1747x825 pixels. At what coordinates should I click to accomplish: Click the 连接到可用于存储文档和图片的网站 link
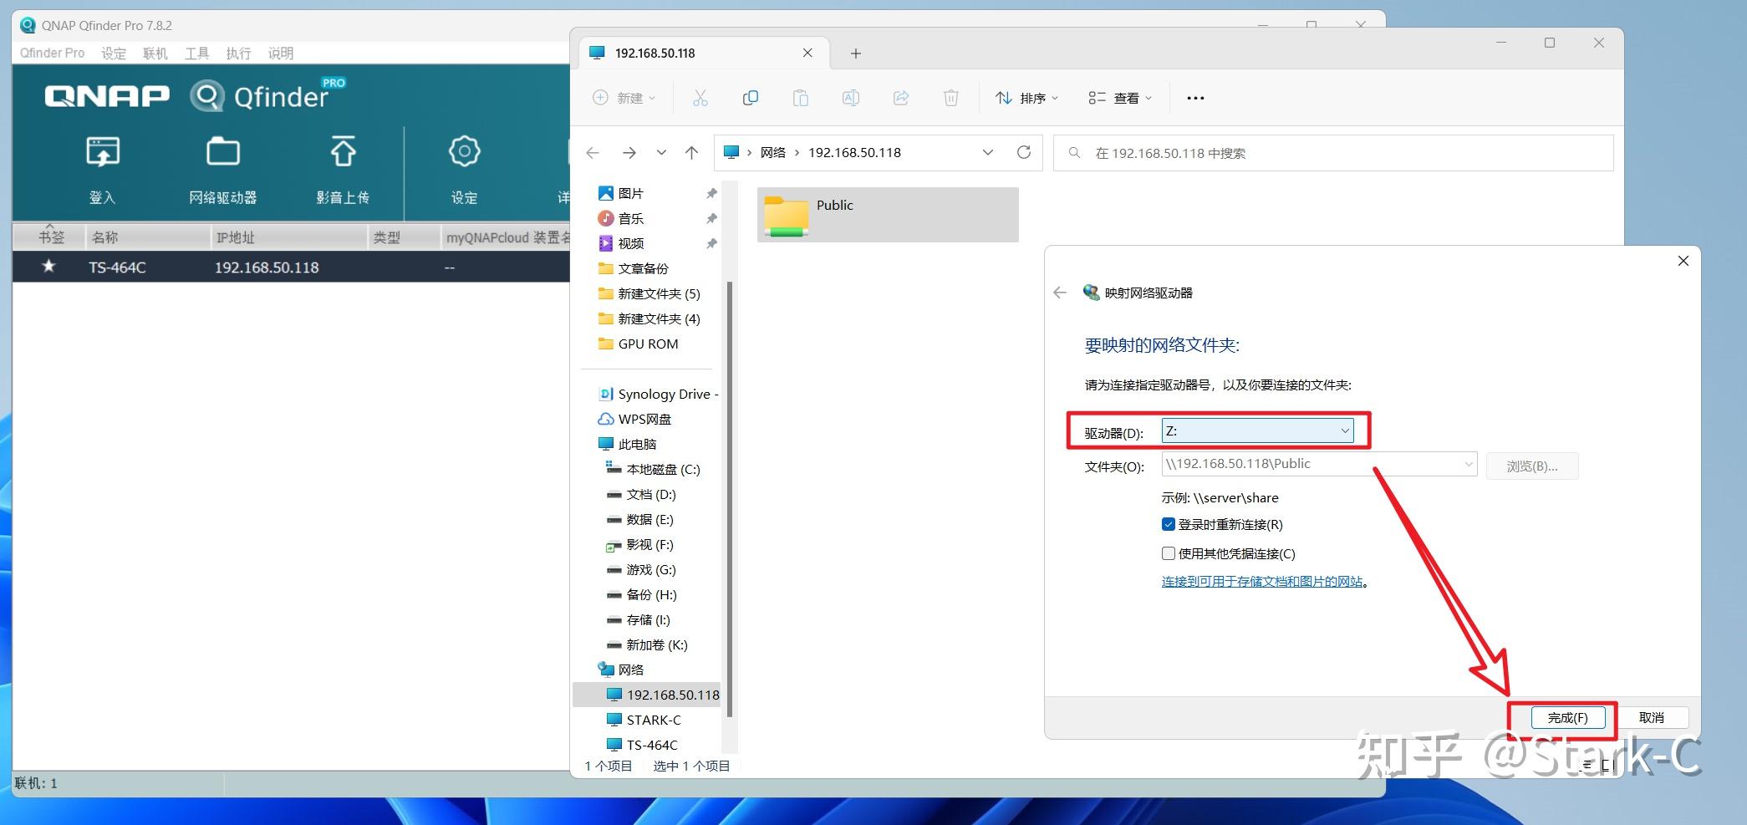pyautogui.click(x=1262, y=582)
